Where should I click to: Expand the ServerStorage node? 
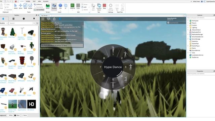[188, 39]
